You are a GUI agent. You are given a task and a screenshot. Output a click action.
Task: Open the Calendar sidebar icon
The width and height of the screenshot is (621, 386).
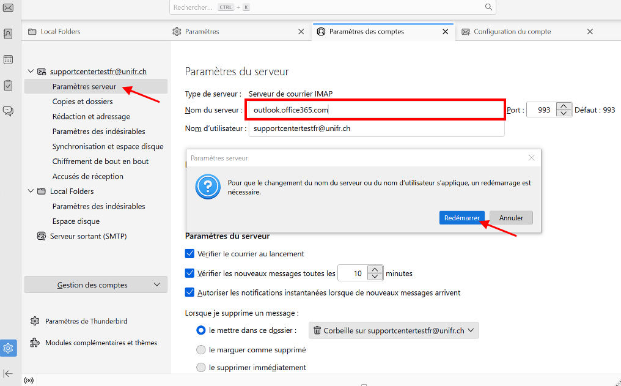click(8, 59)
